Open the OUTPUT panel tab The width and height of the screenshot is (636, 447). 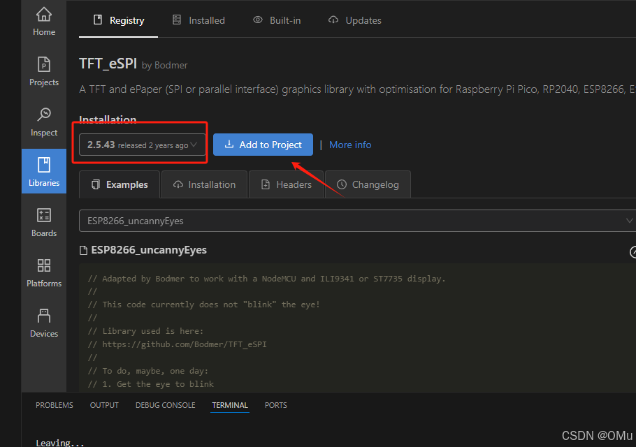coord(104,405)
